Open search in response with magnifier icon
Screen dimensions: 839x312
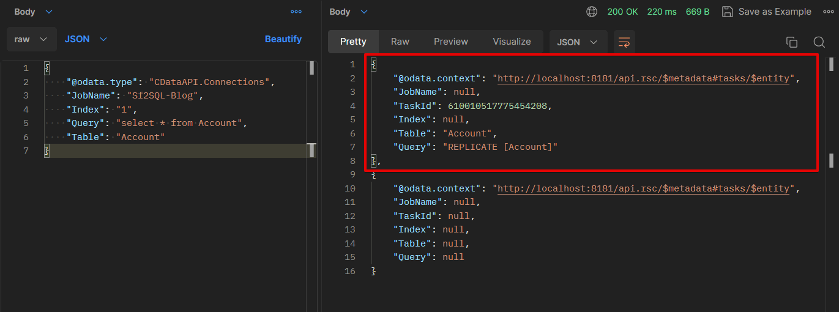(x=819, y=42)
